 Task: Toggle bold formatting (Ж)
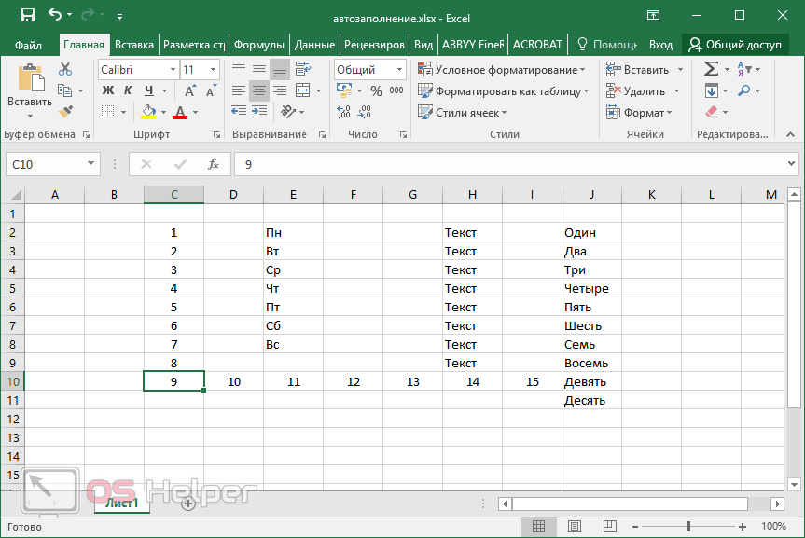pos(107,90)
